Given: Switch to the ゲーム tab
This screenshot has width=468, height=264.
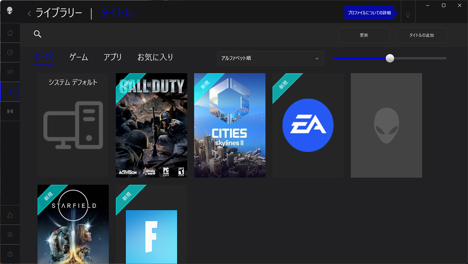Looking at the screenshot, I should (79, 57).
